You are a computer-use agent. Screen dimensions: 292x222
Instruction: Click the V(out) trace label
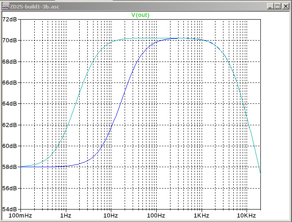(x=140, y=15)
